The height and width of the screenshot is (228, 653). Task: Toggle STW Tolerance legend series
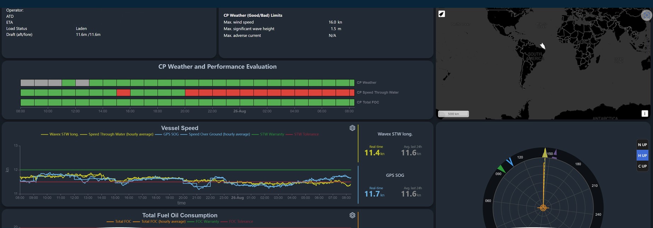pos(302,134)
